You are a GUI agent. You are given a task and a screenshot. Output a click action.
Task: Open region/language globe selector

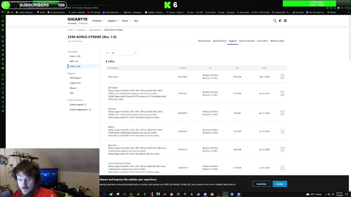(285, 21)
